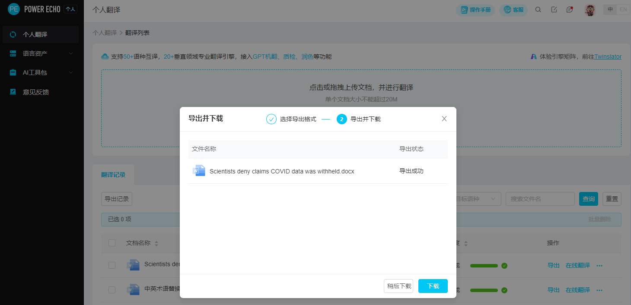Collapse the 语言资产 sidebar menu

coord(70,53)
